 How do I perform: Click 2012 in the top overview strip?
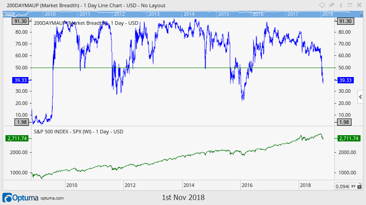coord(119,14)
